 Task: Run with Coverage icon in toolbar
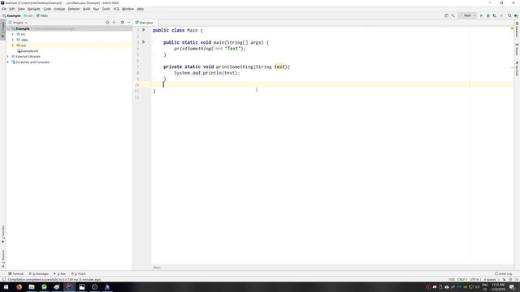pos(495,15)
